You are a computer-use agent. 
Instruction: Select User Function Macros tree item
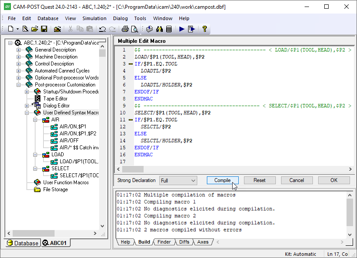coord(66,182)
